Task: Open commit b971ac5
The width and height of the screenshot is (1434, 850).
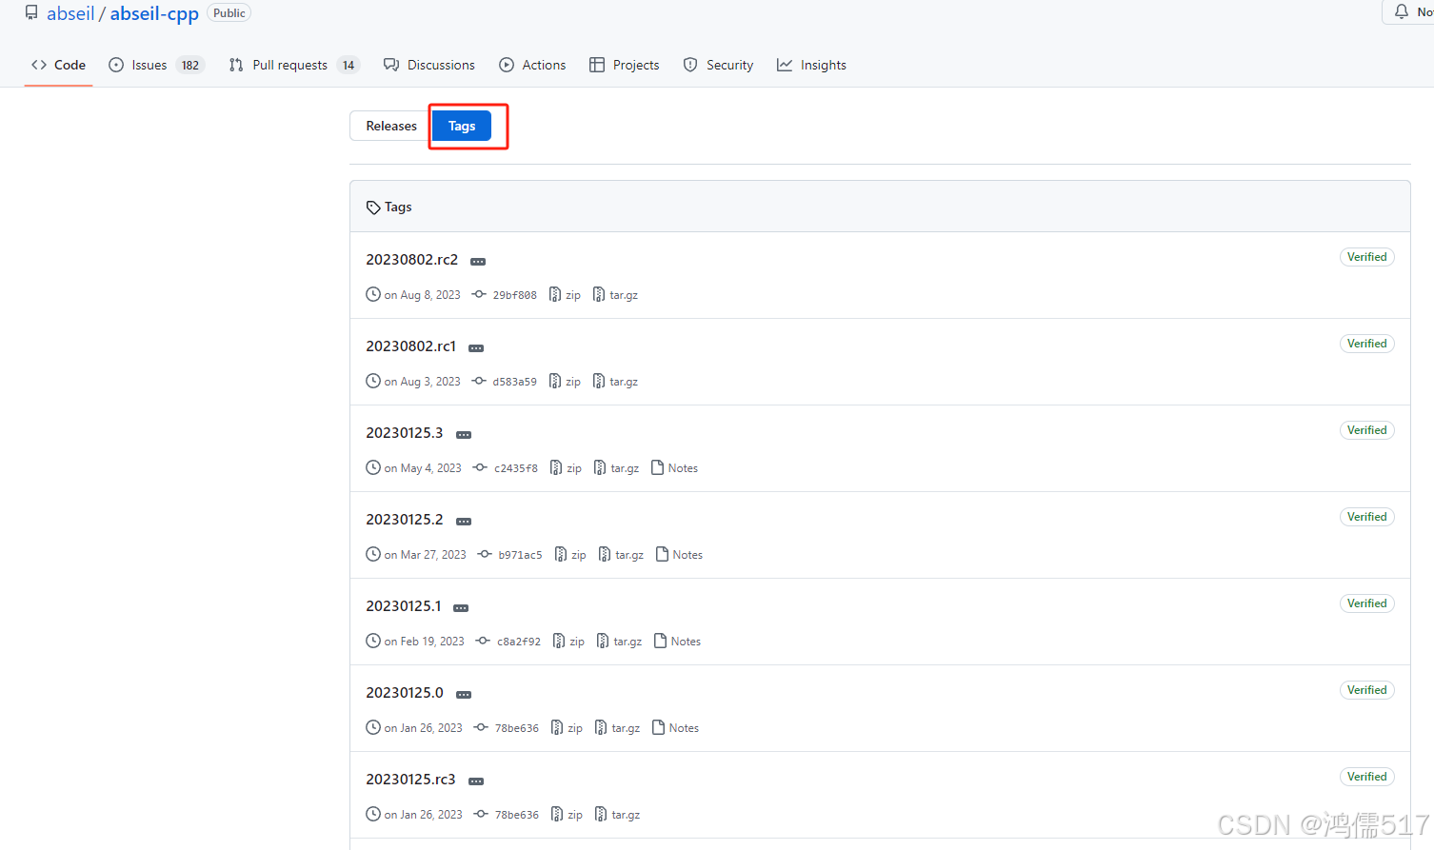Action: pyautogui.click(x=510, y=555)
